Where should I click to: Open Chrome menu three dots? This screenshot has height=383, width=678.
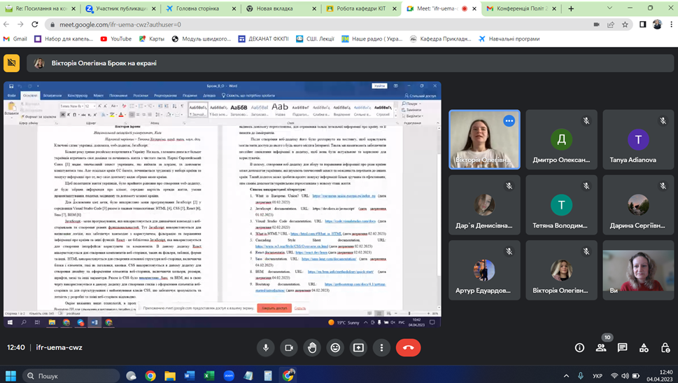[x=672, y=25]
